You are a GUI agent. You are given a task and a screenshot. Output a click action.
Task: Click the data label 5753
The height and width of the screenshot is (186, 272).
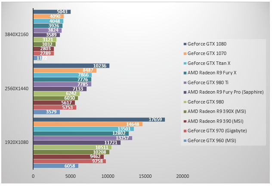[x=68, y=107]
